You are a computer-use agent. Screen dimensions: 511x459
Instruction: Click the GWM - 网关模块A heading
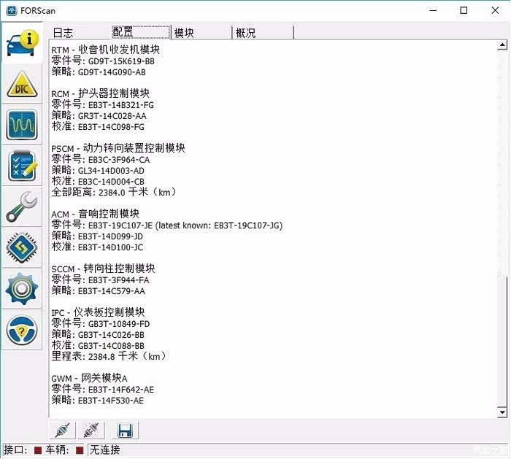(x=89, y=378)
